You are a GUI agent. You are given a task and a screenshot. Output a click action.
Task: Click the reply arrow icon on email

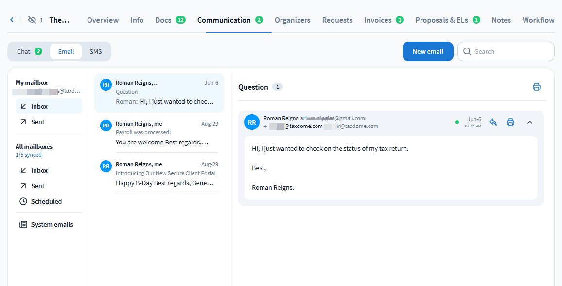pos(493,122)
